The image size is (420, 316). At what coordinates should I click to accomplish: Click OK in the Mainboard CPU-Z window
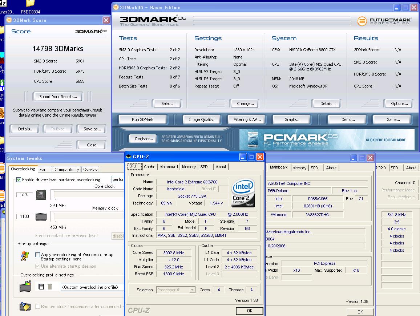360,312
